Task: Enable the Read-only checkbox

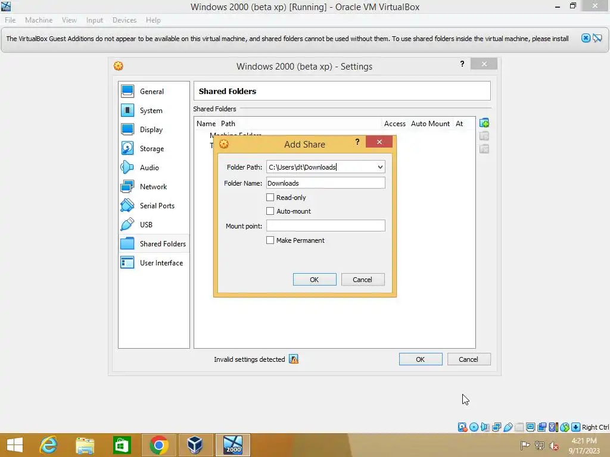Action: 270,198
